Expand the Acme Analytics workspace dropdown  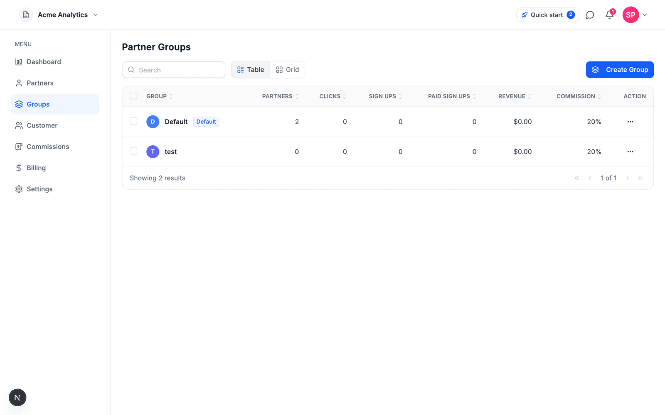tap(96, 15)
